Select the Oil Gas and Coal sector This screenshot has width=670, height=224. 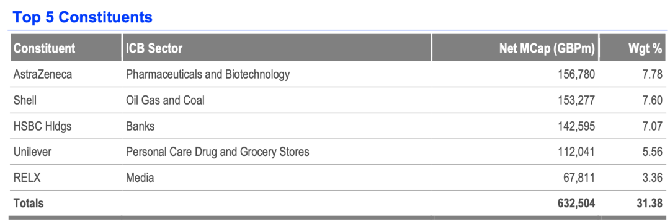[x=165, y=100]
